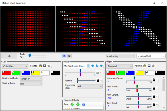Screen dimensions: 167x111
Task: Click the Number of Arms slider
Action: tap(139, 80)
